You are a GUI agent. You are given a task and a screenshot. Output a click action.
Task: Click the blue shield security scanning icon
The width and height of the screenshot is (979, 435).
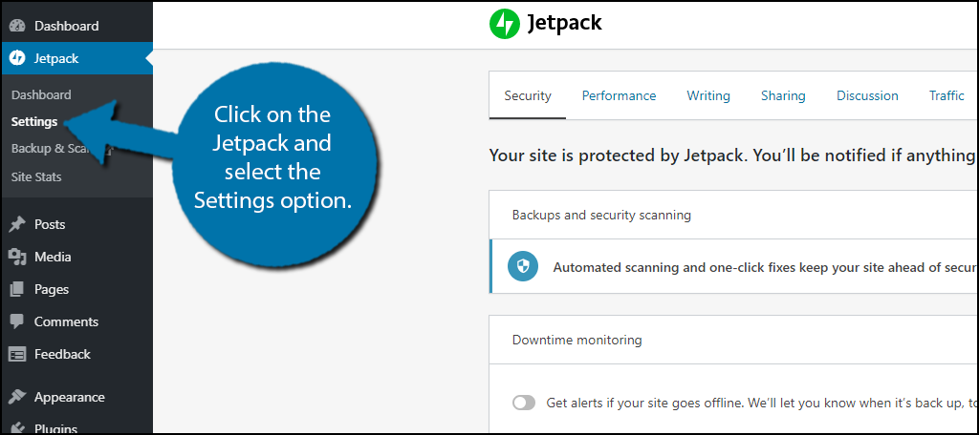point(523,267)
